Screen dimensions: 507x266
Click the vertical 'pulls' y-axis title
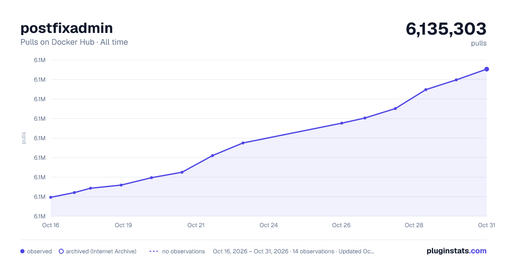coord(24,138)
